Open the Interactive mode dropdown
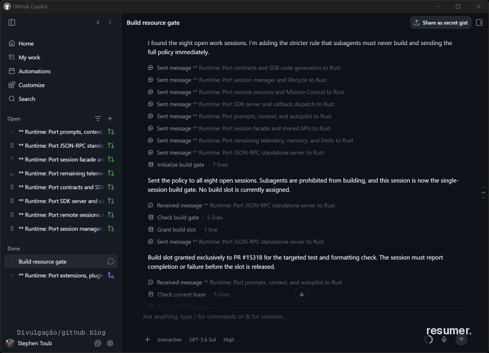Screen dimensions: 489x353 click(x=170, y=340)
